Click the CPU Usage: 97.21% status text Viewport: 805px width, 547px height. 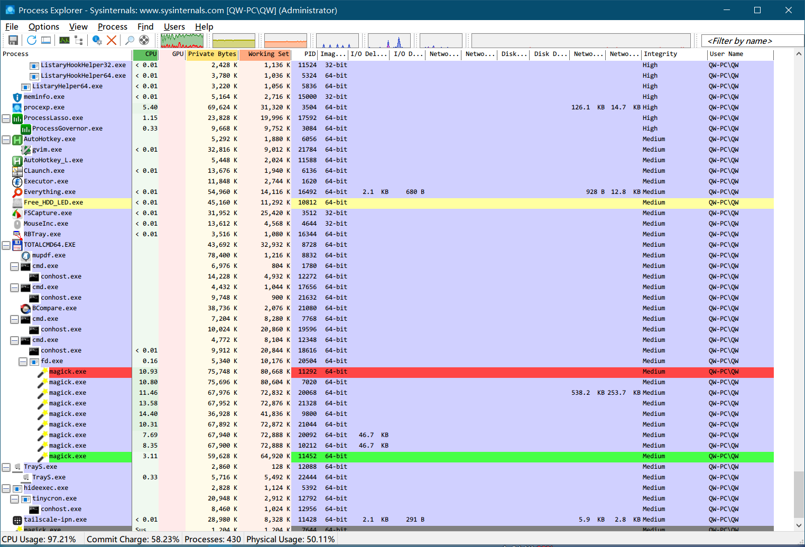pos(39,539)
